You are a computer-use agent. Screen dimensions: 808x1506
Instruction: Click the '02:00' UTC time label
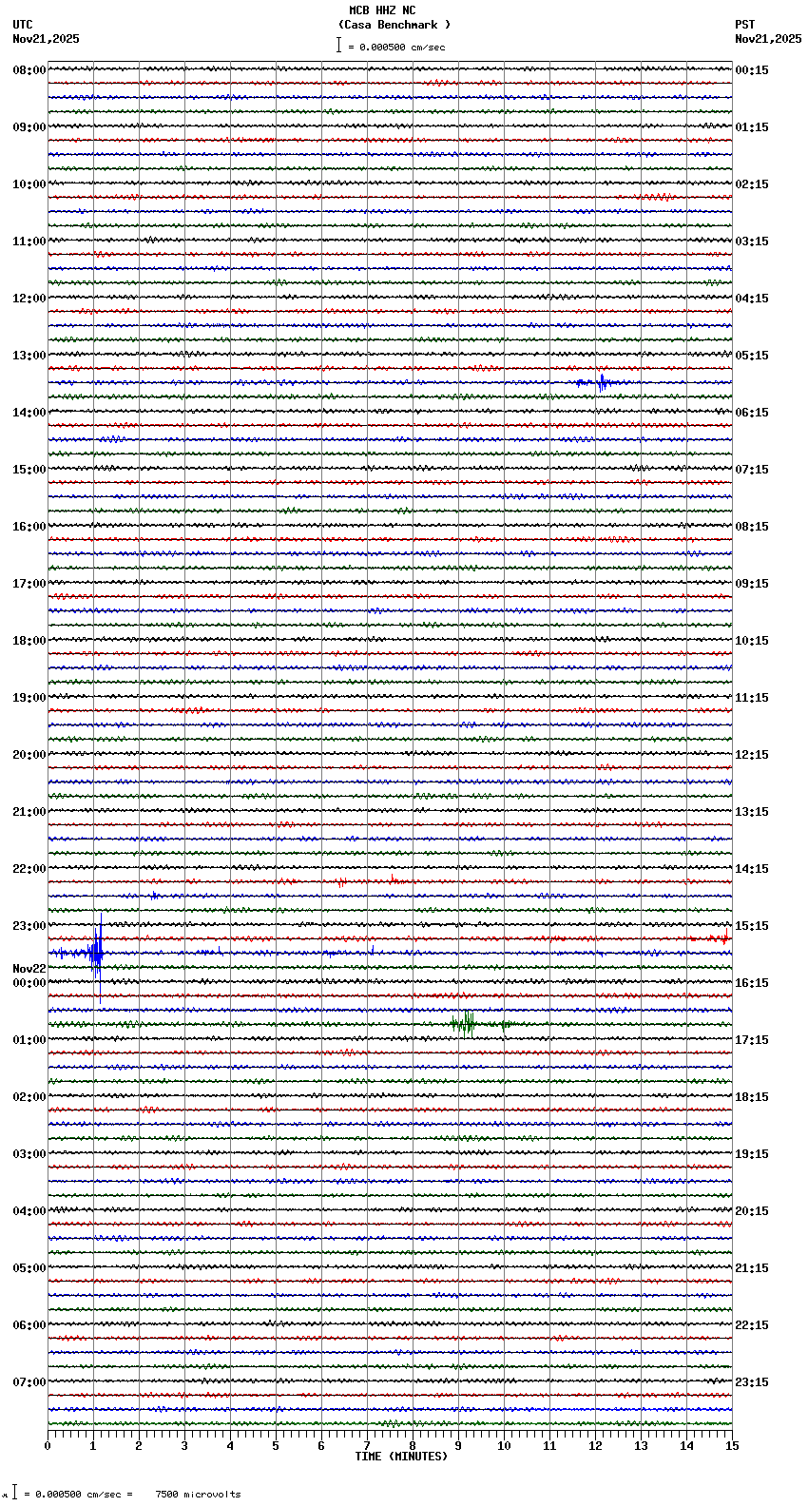29,1097
